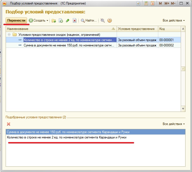The height and width of the screenshot is (172, 192).
Task: Click the cancel search icon
Action: 103,20
